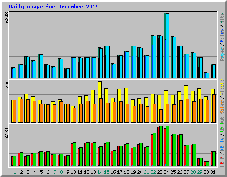Click day 1 on the x-axis

coord(15,172)
